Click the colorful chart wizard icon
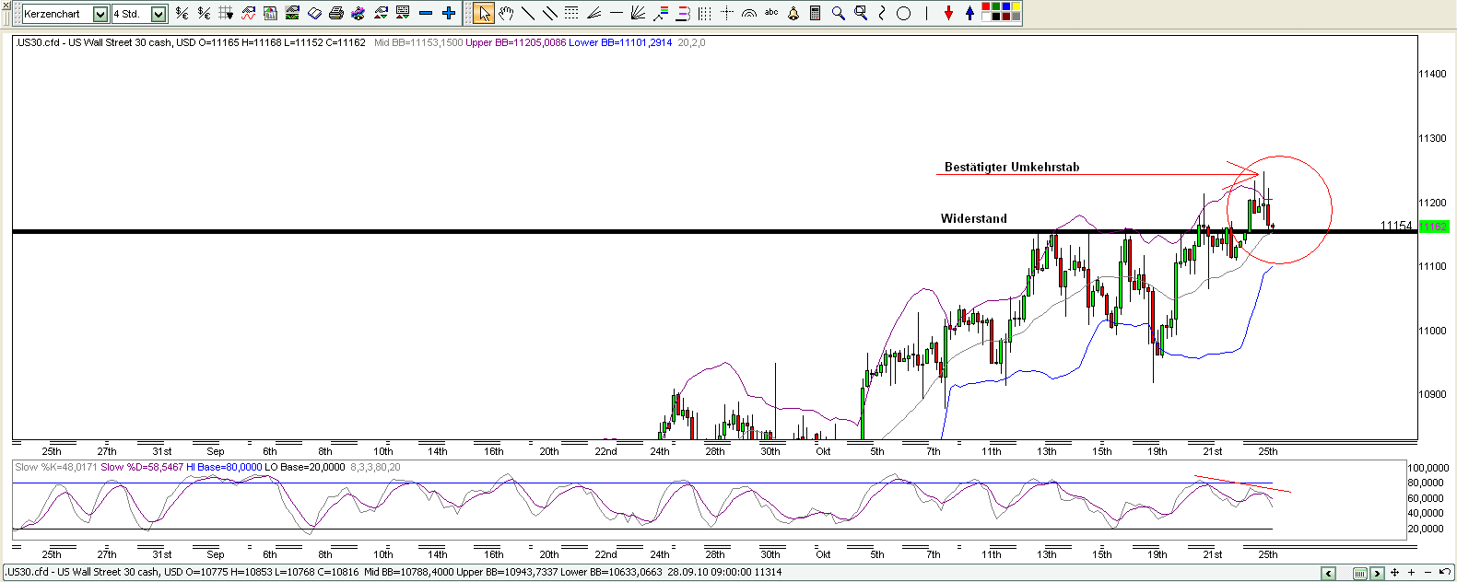Screen dimensions: 1457x582 pyautogui.click(x=358, y=13)
